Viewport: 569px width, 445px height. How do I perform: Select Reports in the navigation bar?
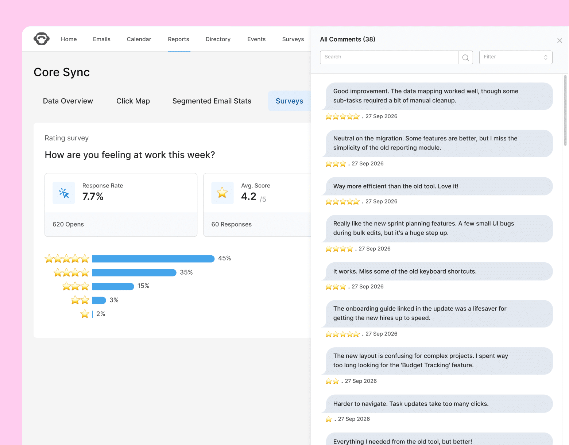coord(178,39)
